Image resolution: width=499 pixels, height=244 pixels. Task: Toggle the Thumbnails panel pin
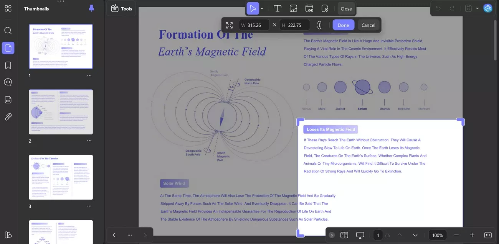coord(91,8)
